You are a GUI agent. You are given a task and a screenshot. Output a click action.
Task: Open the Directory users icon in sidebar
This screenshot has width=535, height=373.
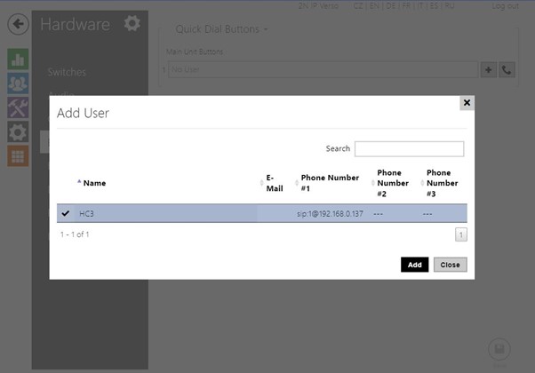coord(18,83)
